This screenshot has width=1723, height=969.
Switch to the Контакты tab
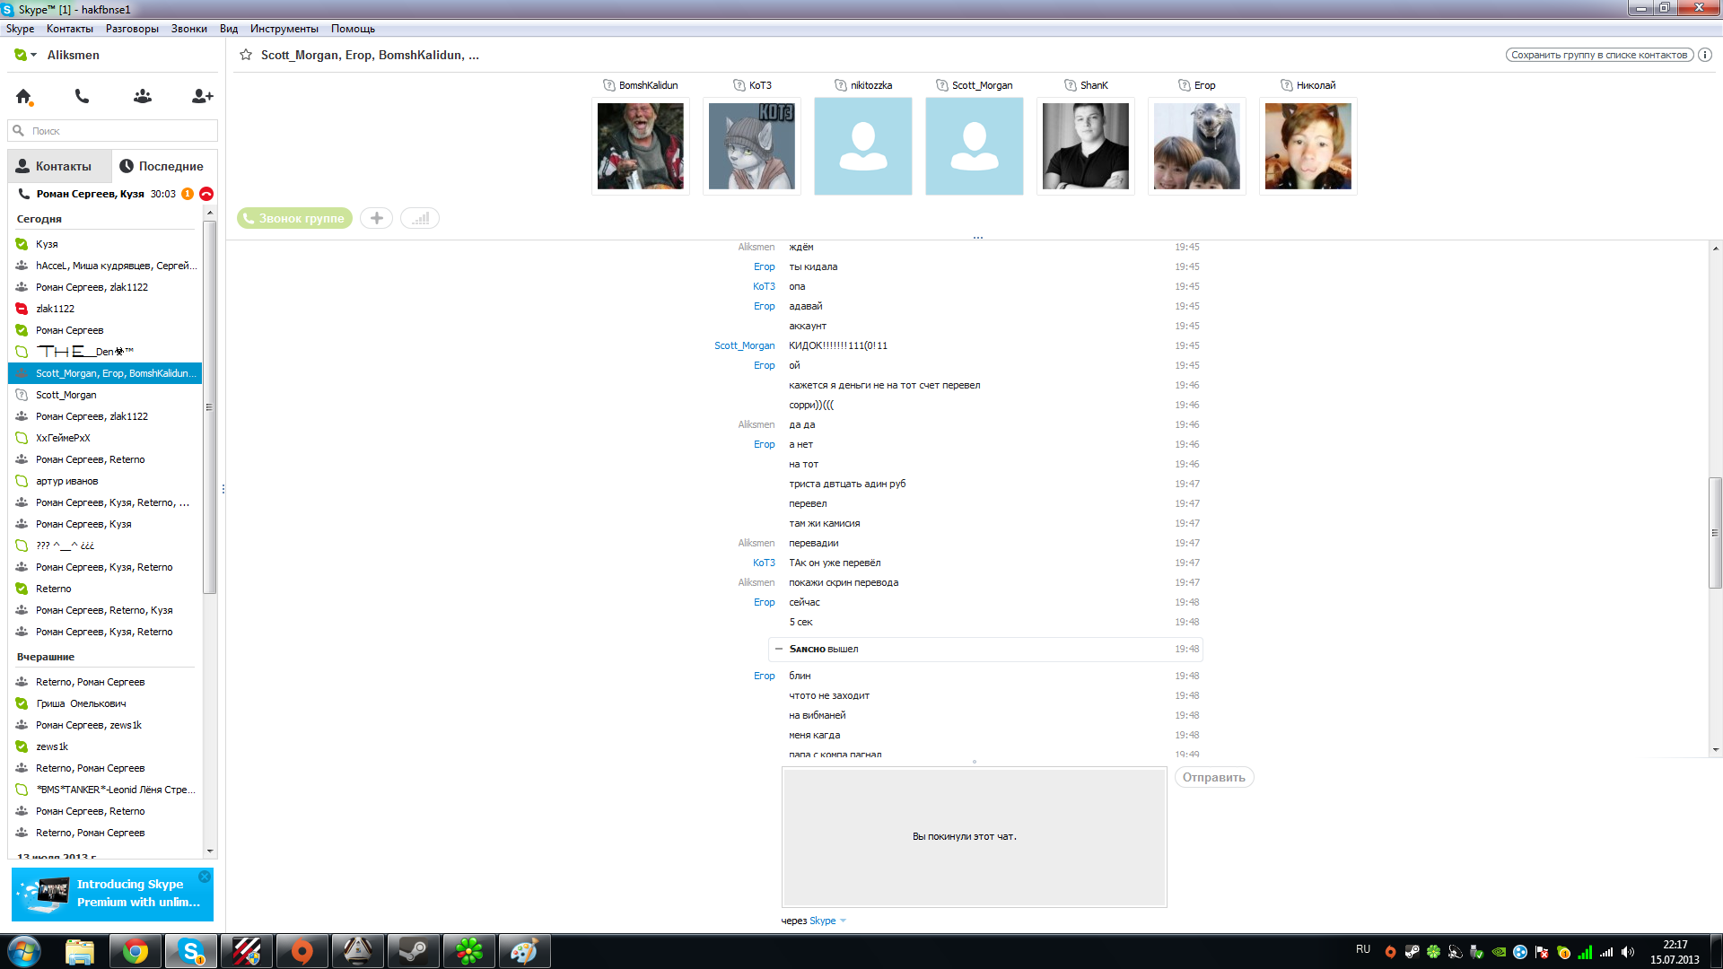(x=59, y=166)
